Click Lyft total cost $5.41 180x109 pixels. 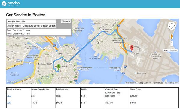pyautogui.click(x=133, y=103)
